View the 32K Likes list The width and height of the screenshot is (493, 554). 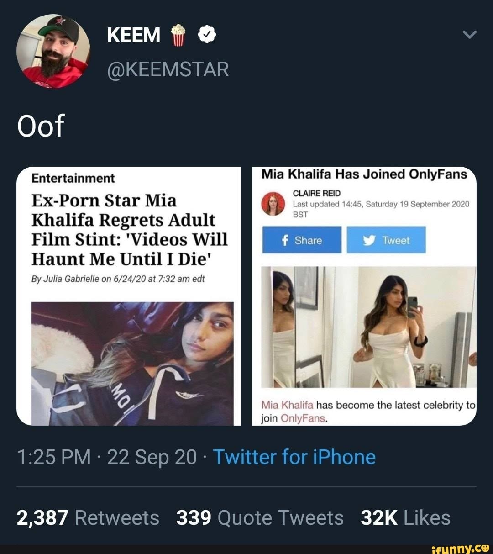[405, 518]
